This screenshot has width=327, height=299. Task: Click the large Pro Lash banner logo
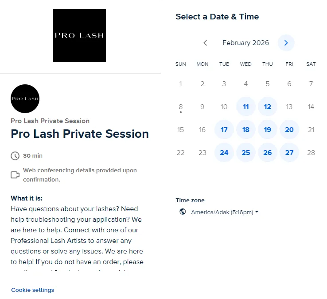pyautogui.click(x=79, y=35)
